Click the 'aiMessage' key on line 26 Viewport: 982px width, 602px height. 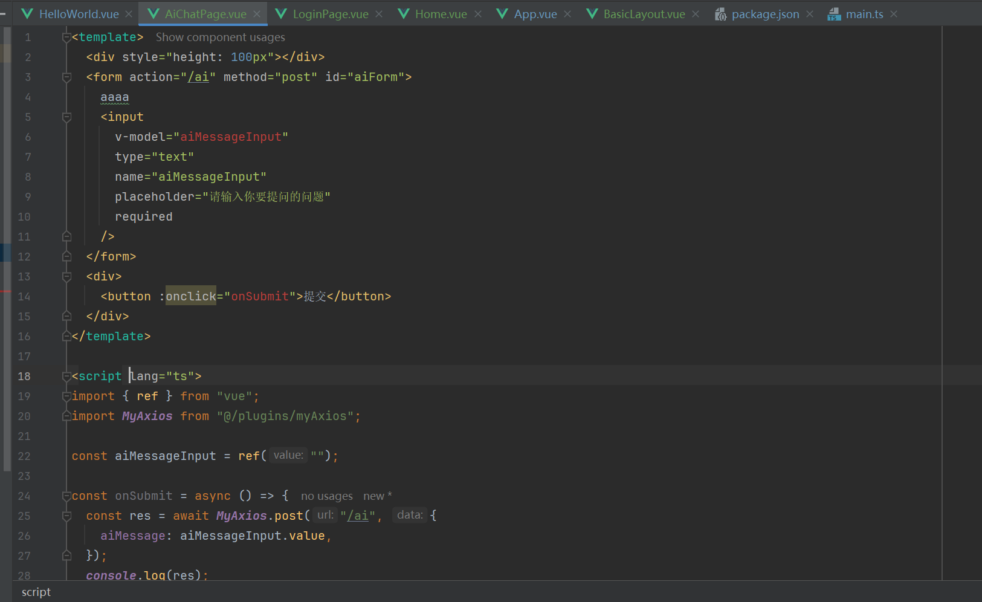tap(133, 536)
